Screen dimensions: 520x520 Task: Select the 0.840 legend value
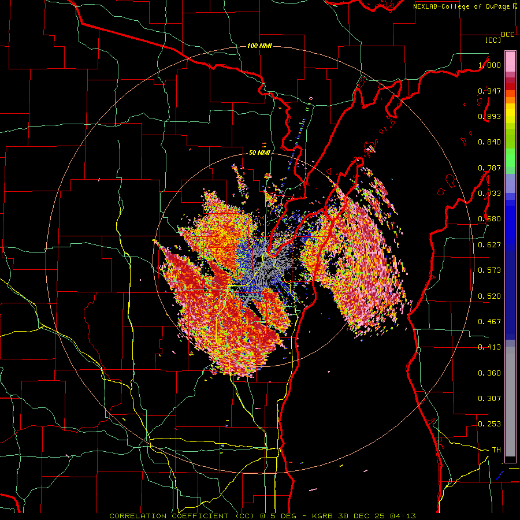pyautogui.click(x=489, y=142)
